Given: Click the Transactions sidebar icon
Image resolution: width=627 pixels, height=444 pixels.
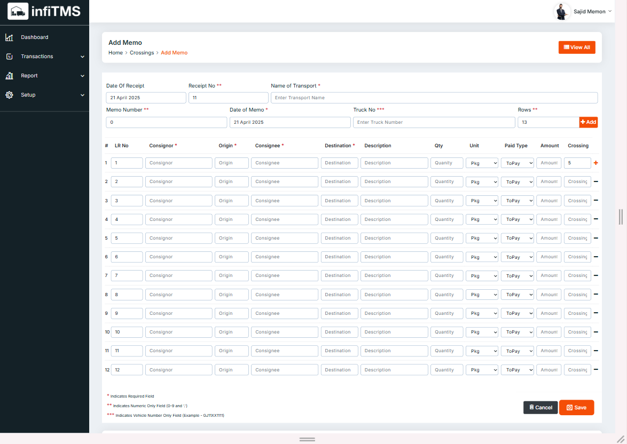Looking at the screenshot, I should click(x=9, y=57).
